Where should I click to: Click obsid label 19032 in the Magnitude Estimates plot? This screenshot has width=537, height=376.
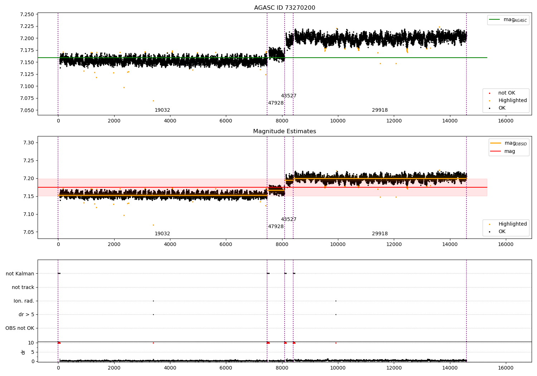point(163,234)
